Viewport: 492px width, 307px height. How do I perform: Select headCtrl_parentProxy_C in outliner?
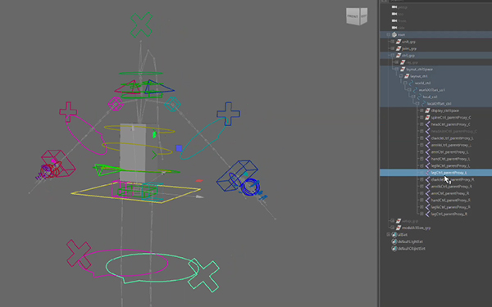click(x=450, y=124)
